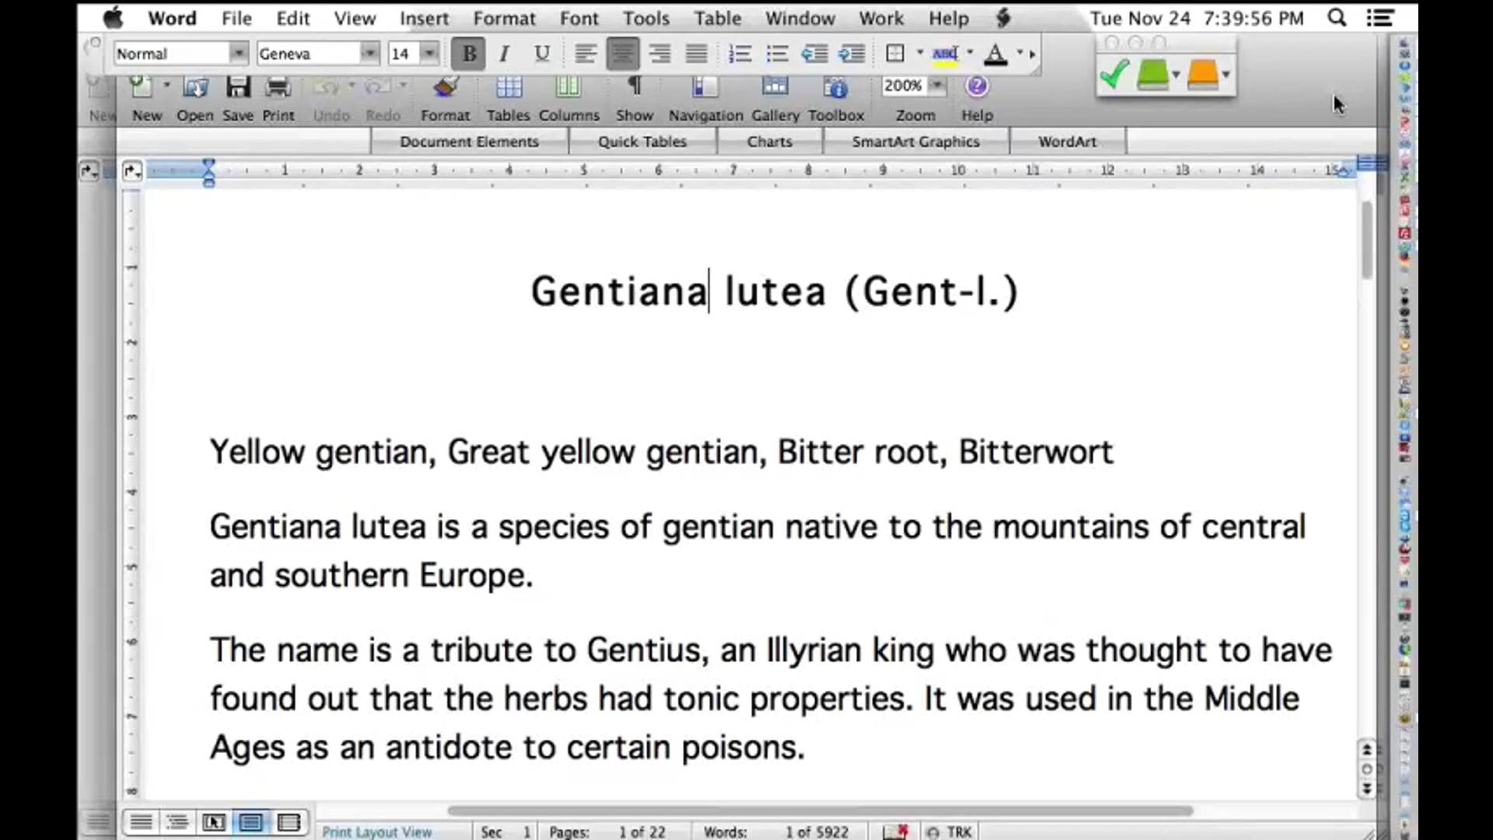The width and height of the screenshot is (1493, 840).
Task: Switch to SmartArt Graphics tab
Action: [915, 142]
